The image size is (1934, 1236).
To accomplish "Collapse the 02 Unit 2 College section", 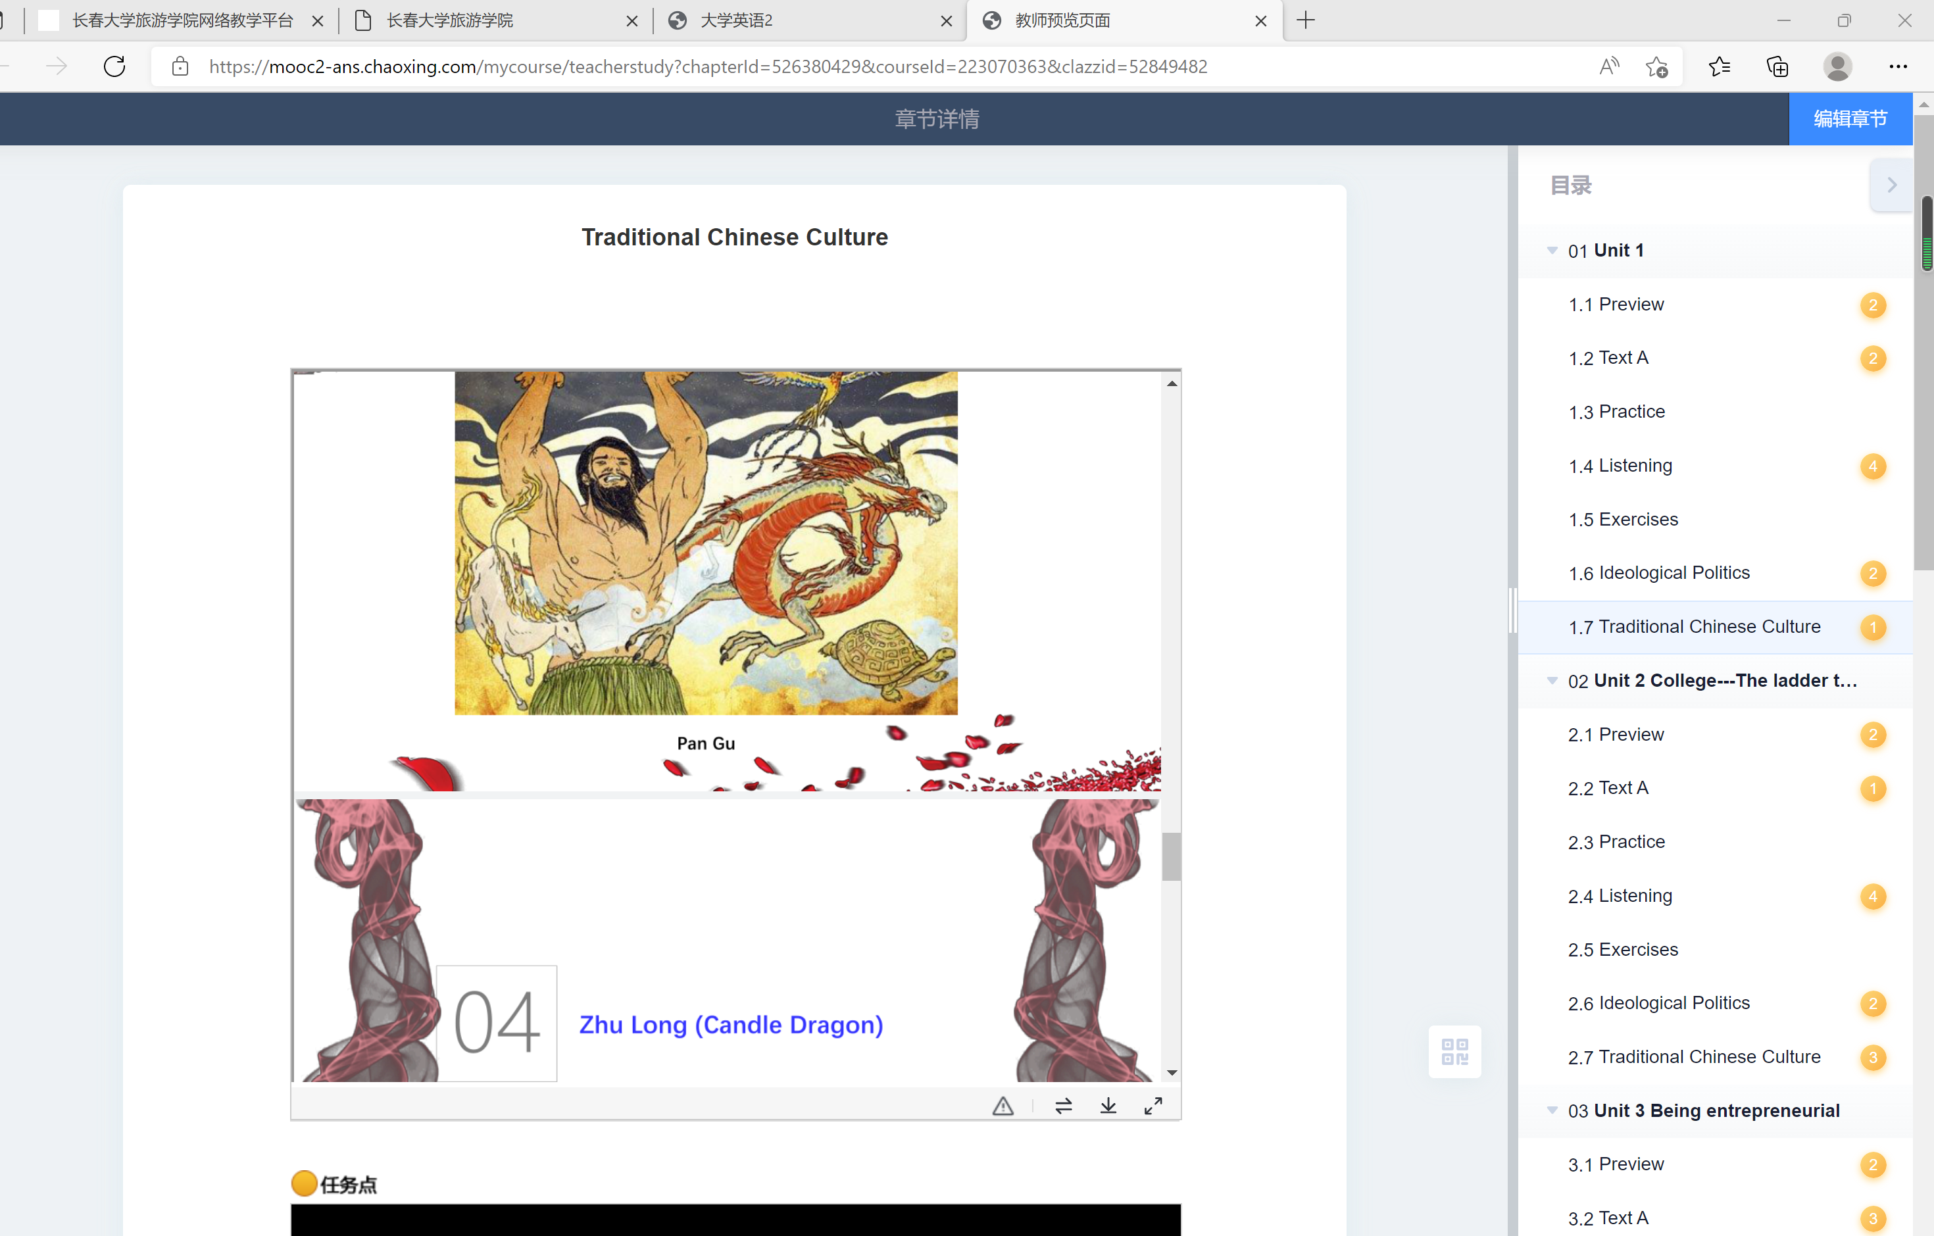I will pos(1552,680).
